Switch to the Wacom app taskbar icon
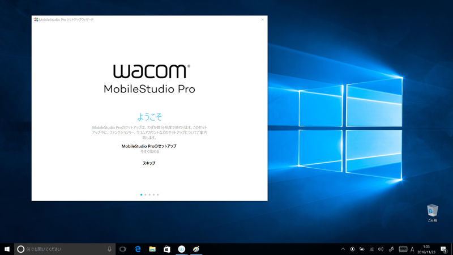The image size is (453, 255). pyautogui.click(x=181, y=249)
